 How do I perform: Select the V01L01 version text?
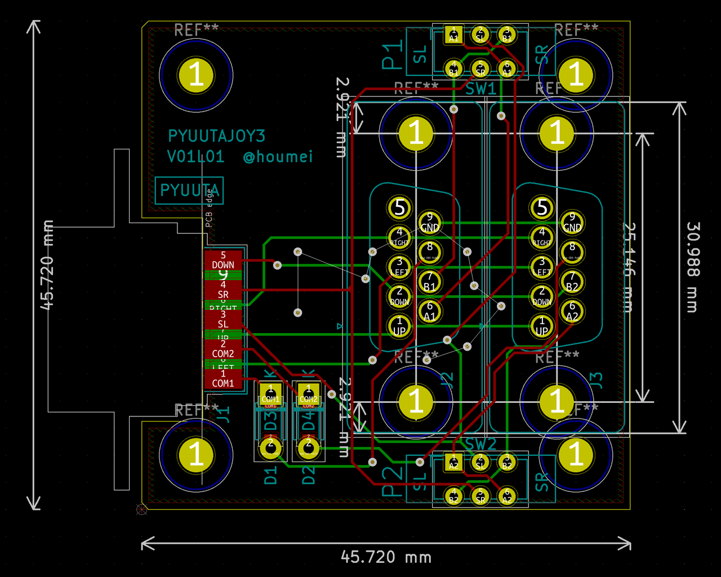[x=195, y=157]
